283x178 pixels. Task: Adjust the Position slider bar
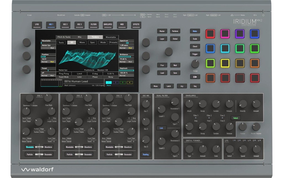(x=48, y=57)
